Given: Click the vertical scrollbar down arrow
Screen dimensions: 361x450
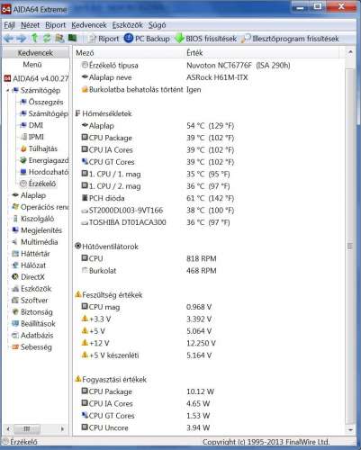Looking at the screenshot, I should (350, 429).
